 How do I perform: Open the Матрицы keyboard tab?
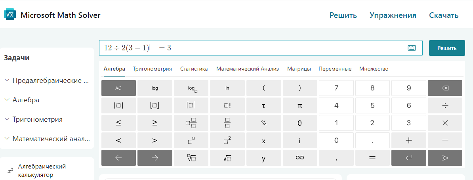pyautogui.click(x=299, y=69)
